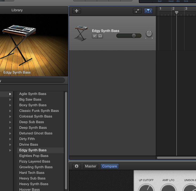Click the library search field

coord(32,80)
